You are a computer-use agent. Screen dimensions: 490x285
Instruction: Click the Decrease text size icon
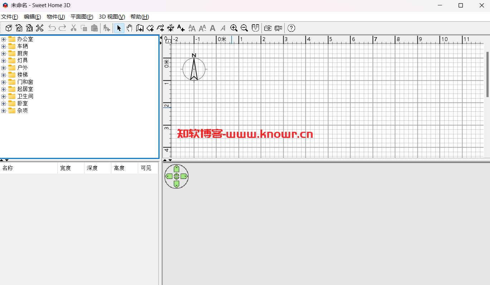coord(202,28)
